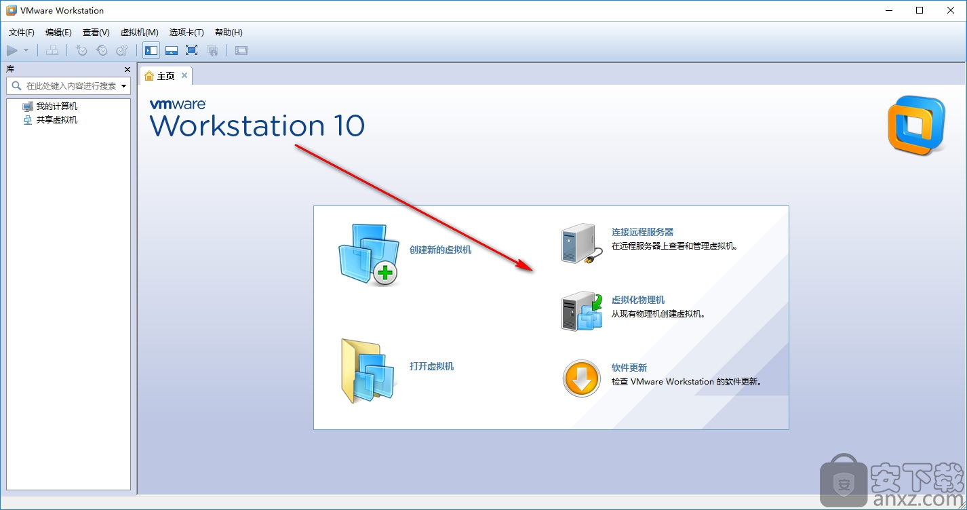967x510 pixels.
Task: Click the revert to snapshot icon
Action: [102, 50]
